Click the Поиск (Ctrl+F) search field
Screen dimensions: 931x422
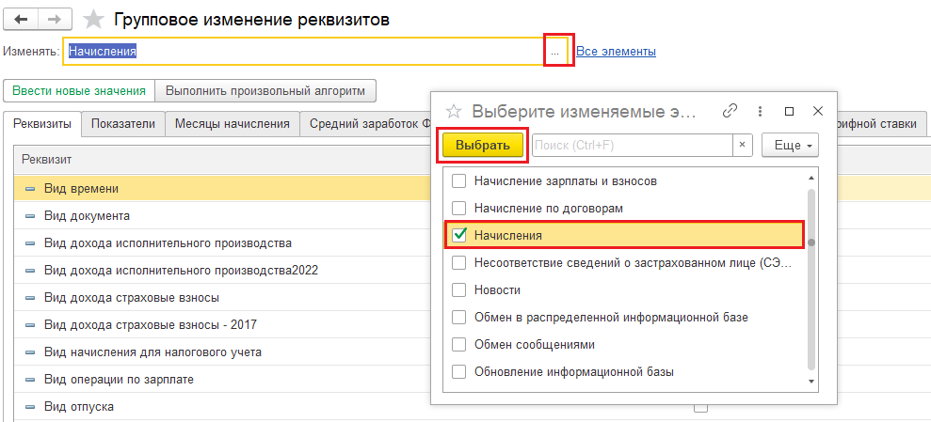(x=633, y=146)
